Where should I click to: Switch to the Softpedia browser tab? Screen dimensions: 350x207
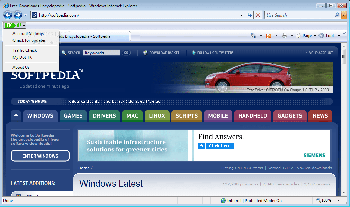coord(94,36)
